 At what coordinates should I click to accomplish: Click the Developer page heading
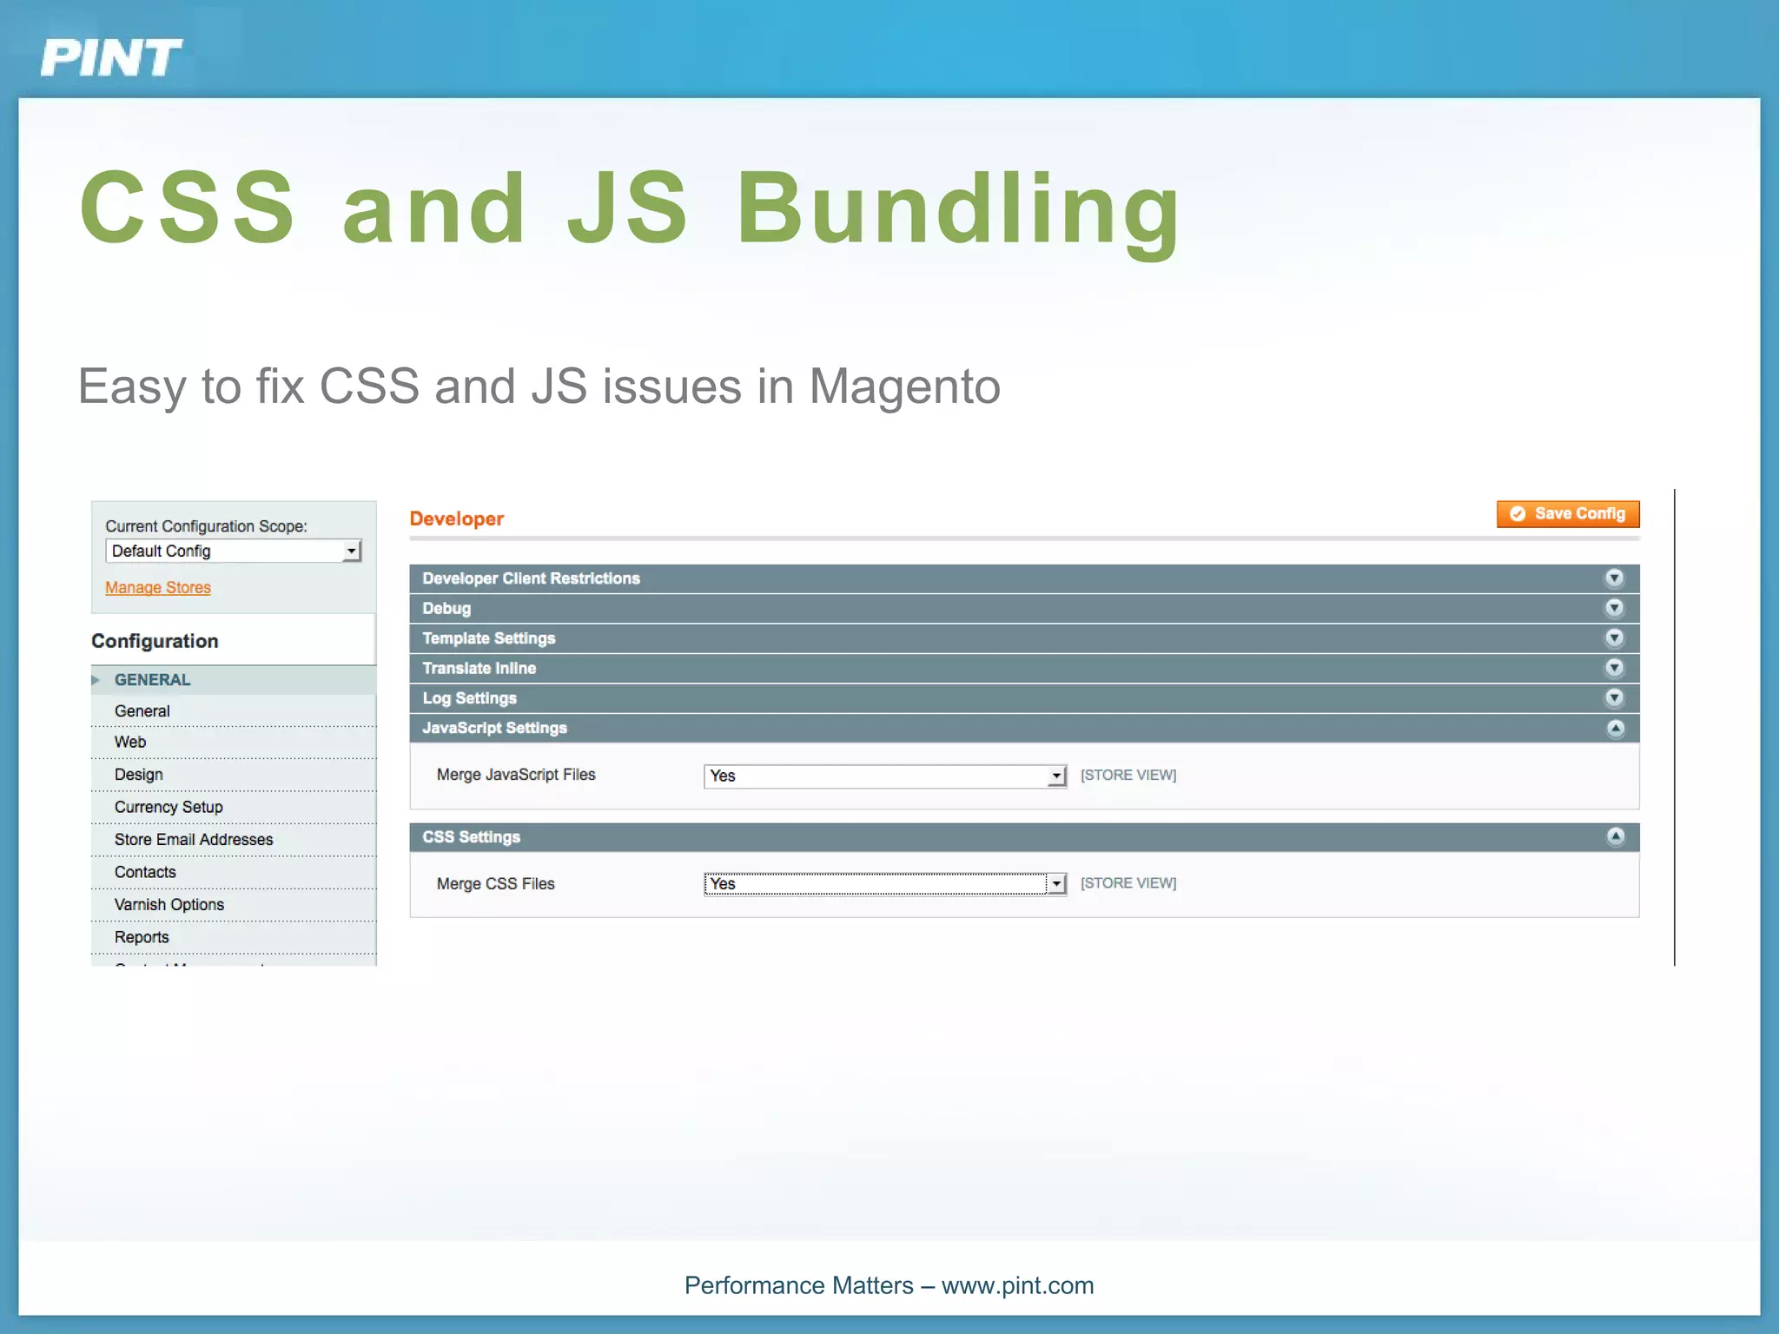(x=457, y=519)
